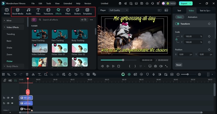Select the Shake effects category
Image resolution: width=217 pixels, height=114 pixels.
[9, 48]
